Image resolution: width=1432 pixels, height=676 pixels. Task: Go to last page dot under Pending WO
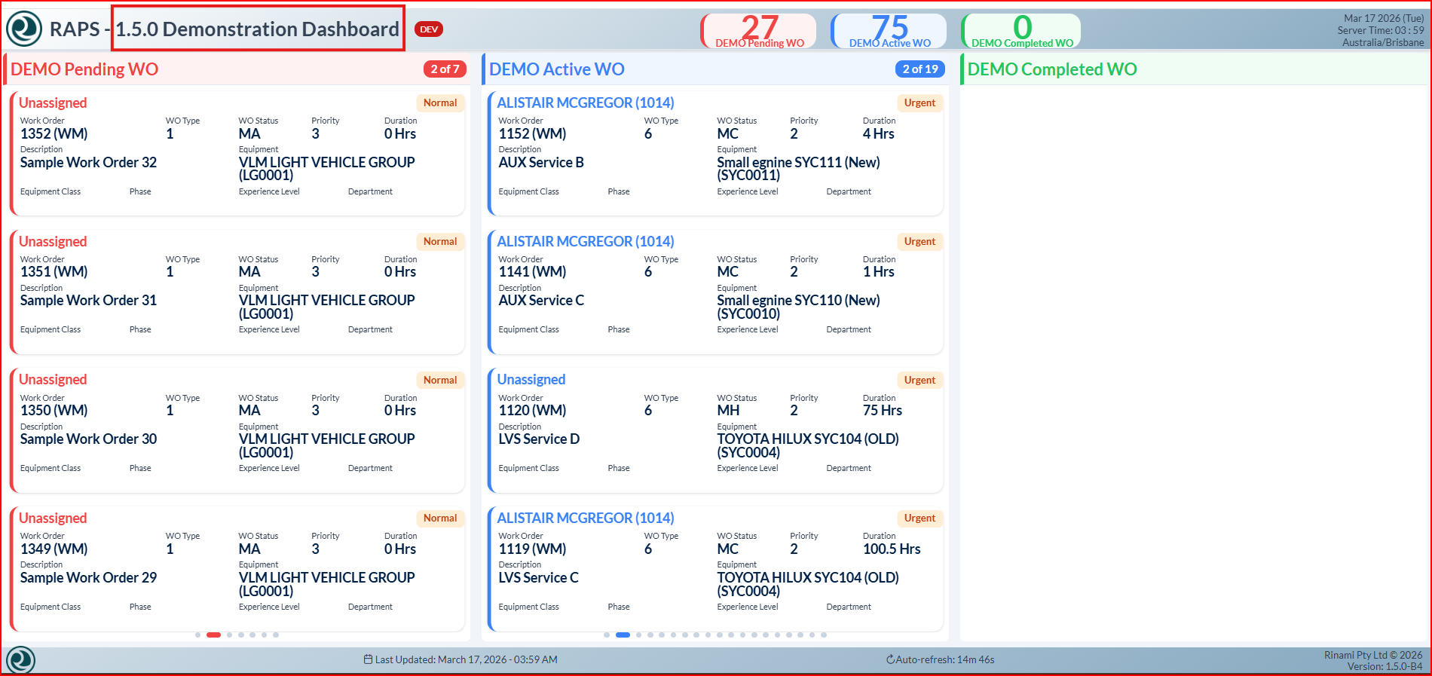[276, 635]
